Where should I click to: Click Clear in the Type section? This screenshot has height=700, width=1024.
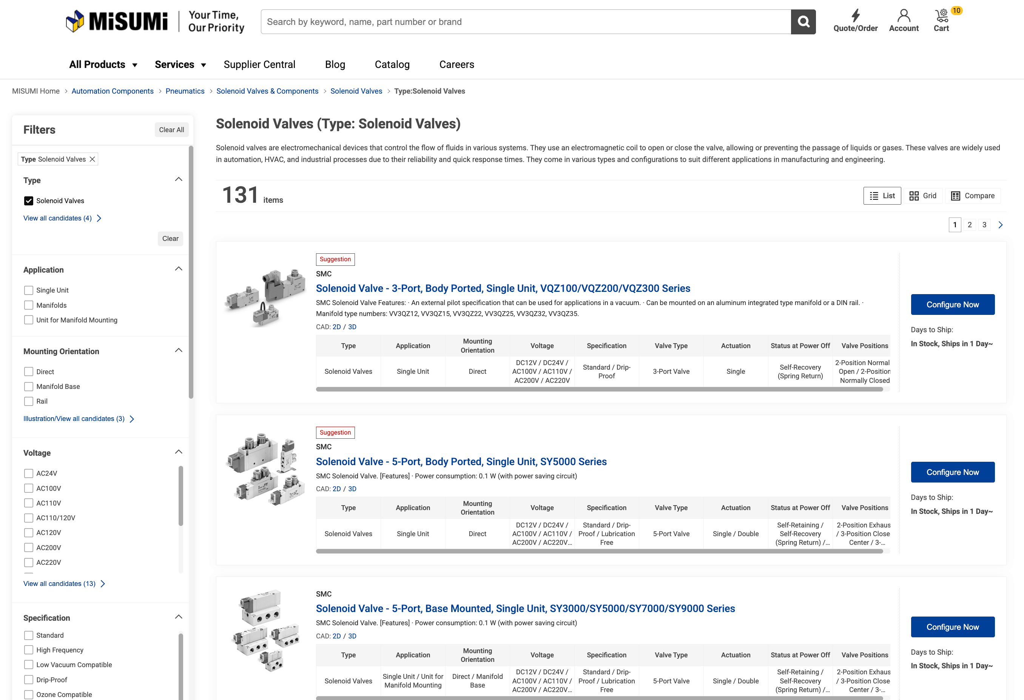pos(170,238)
